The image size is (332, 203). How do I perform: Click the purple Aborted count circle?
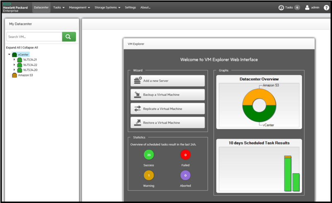185,175
